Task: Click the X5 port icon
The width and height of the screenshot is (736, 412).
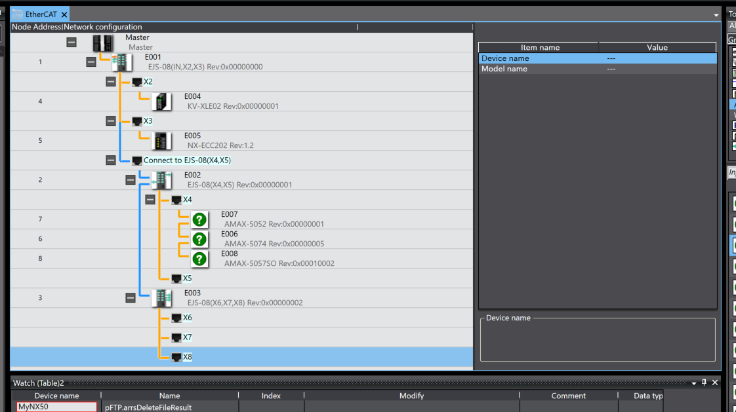Action: pyautogui.click(x=176, y=278)
